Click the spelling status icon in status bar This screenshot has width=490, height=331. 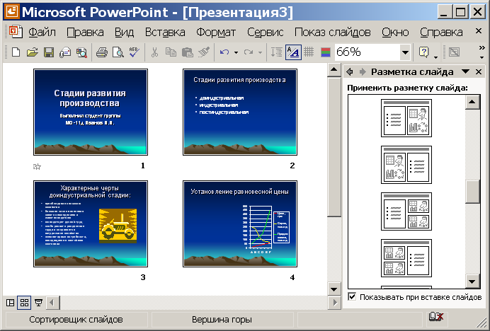click(x=436, y=317)
